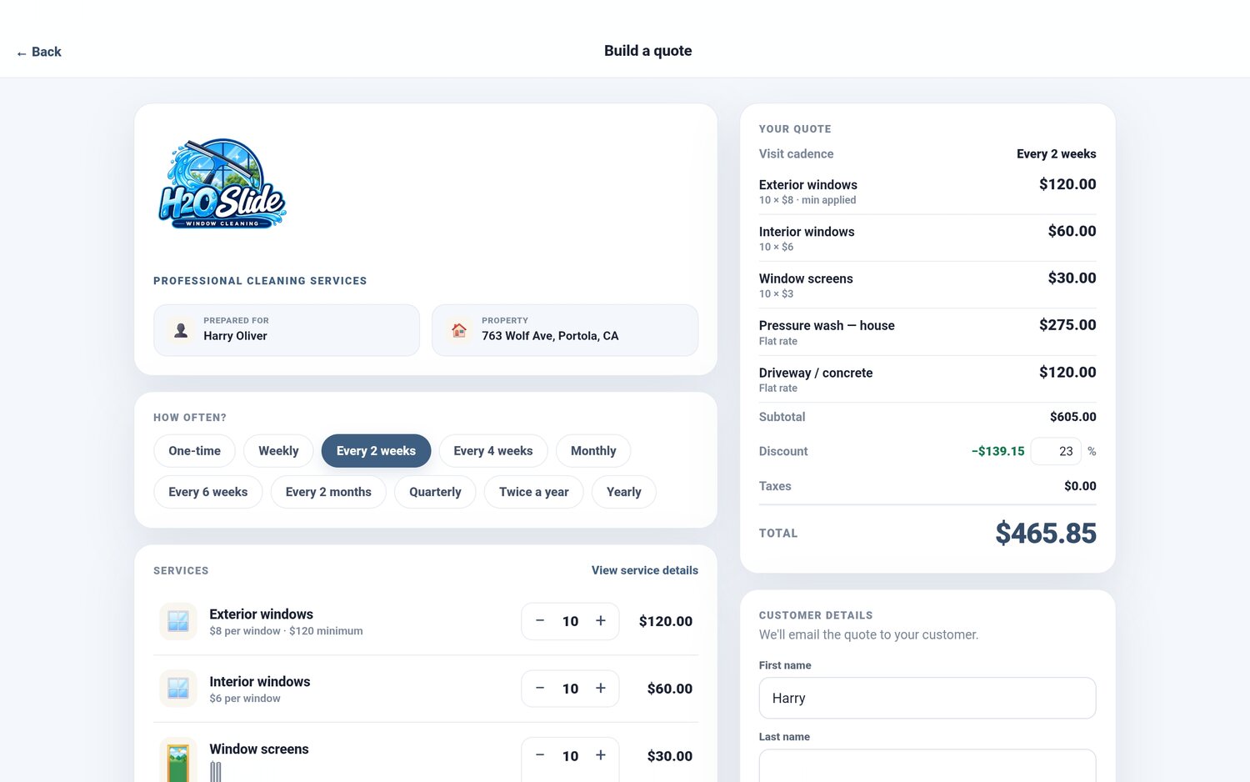The height and width of the screenshot is (782, 1250).
Task: Select Every 2 weeks frequency
Action: click(x=376, y=451)
